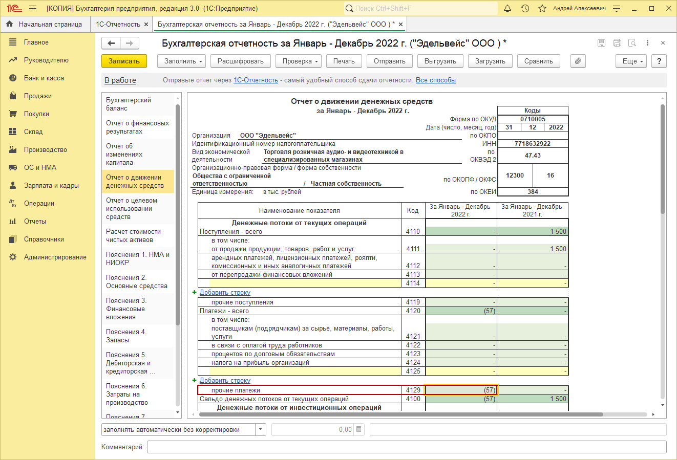Close the 1С-Отчетность tab
677x460 pixels.
tap(146, 24)
